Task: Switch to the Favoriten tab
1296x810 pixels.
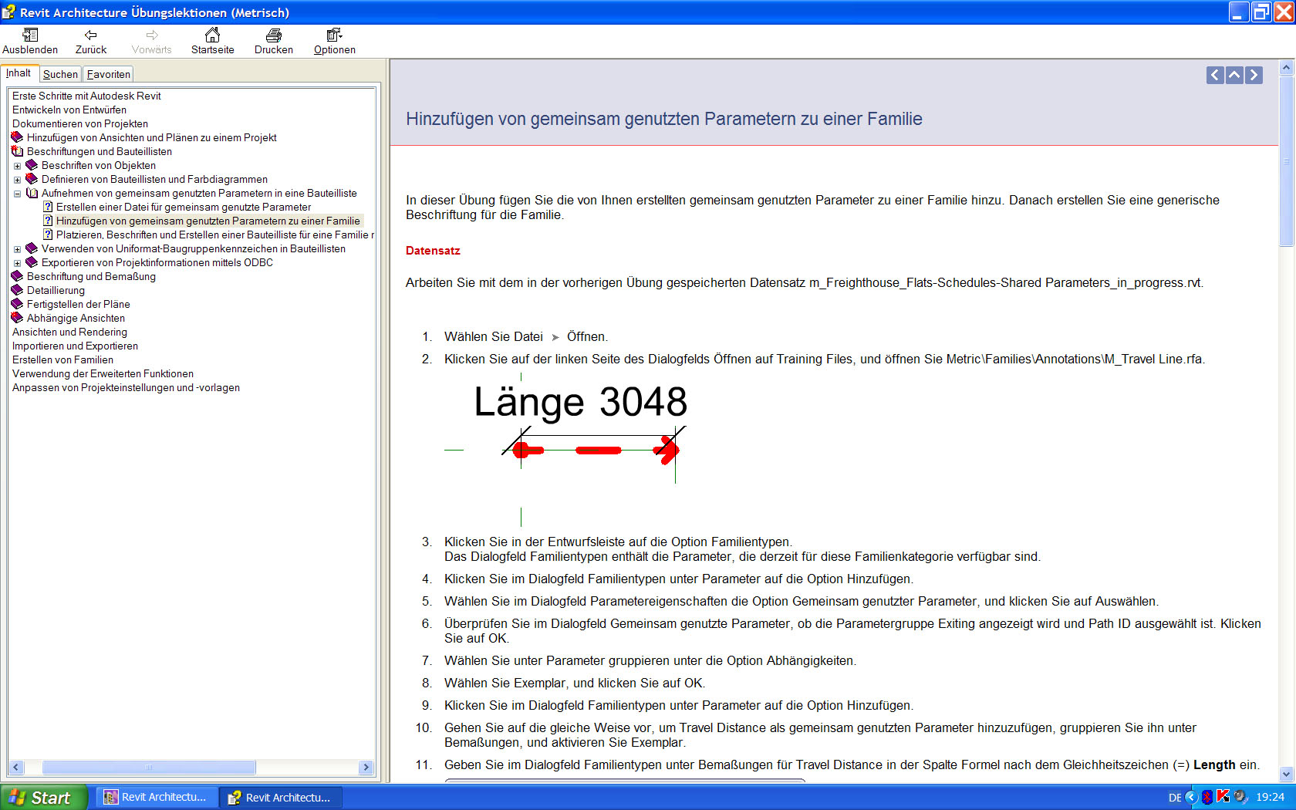Action: coord(108,74)
